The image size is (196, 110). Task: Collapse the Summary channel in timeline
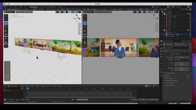tap(4, 90)
